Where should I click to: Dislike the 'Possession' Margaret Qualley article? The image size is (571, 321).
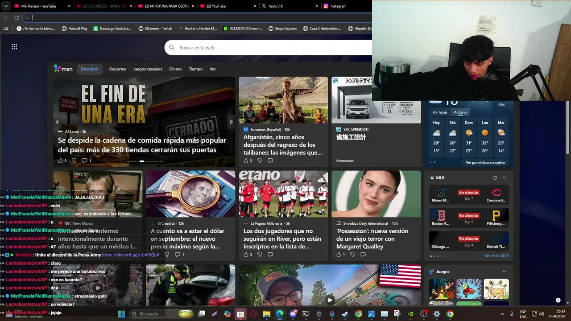click(352, 255)
